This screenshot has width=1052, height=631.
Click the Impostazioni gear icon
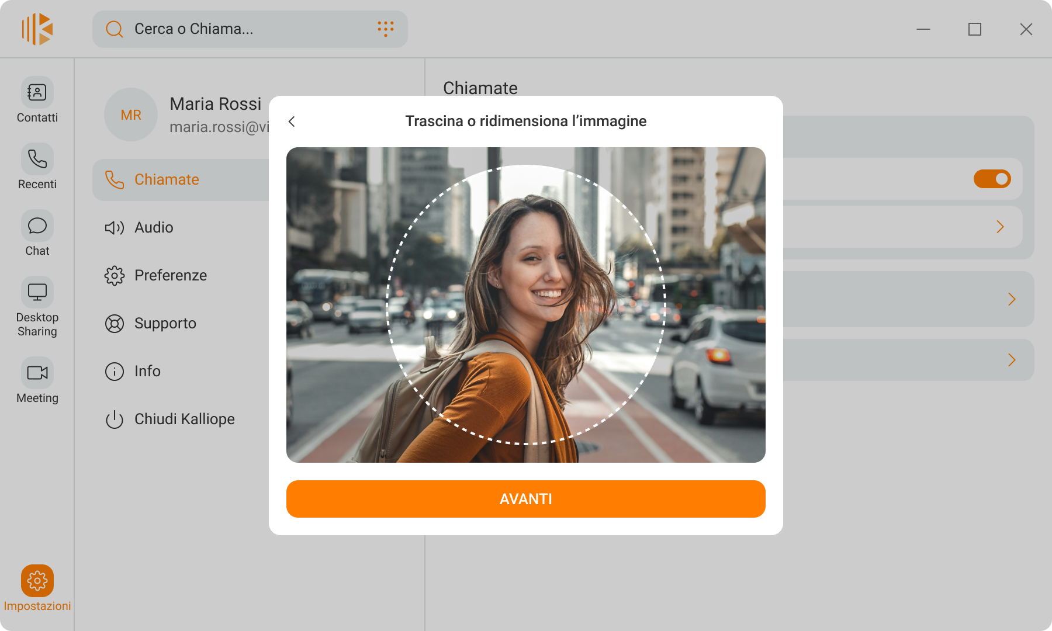[x=37, y=581]
